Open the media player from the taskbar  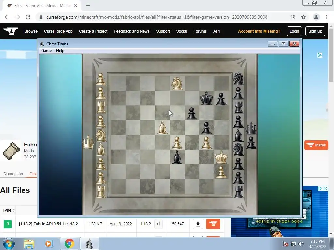(48, 243)
